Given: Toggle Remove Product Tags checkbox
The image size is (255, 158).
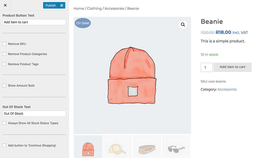Looking at the screenshot, I should (4, 64).
